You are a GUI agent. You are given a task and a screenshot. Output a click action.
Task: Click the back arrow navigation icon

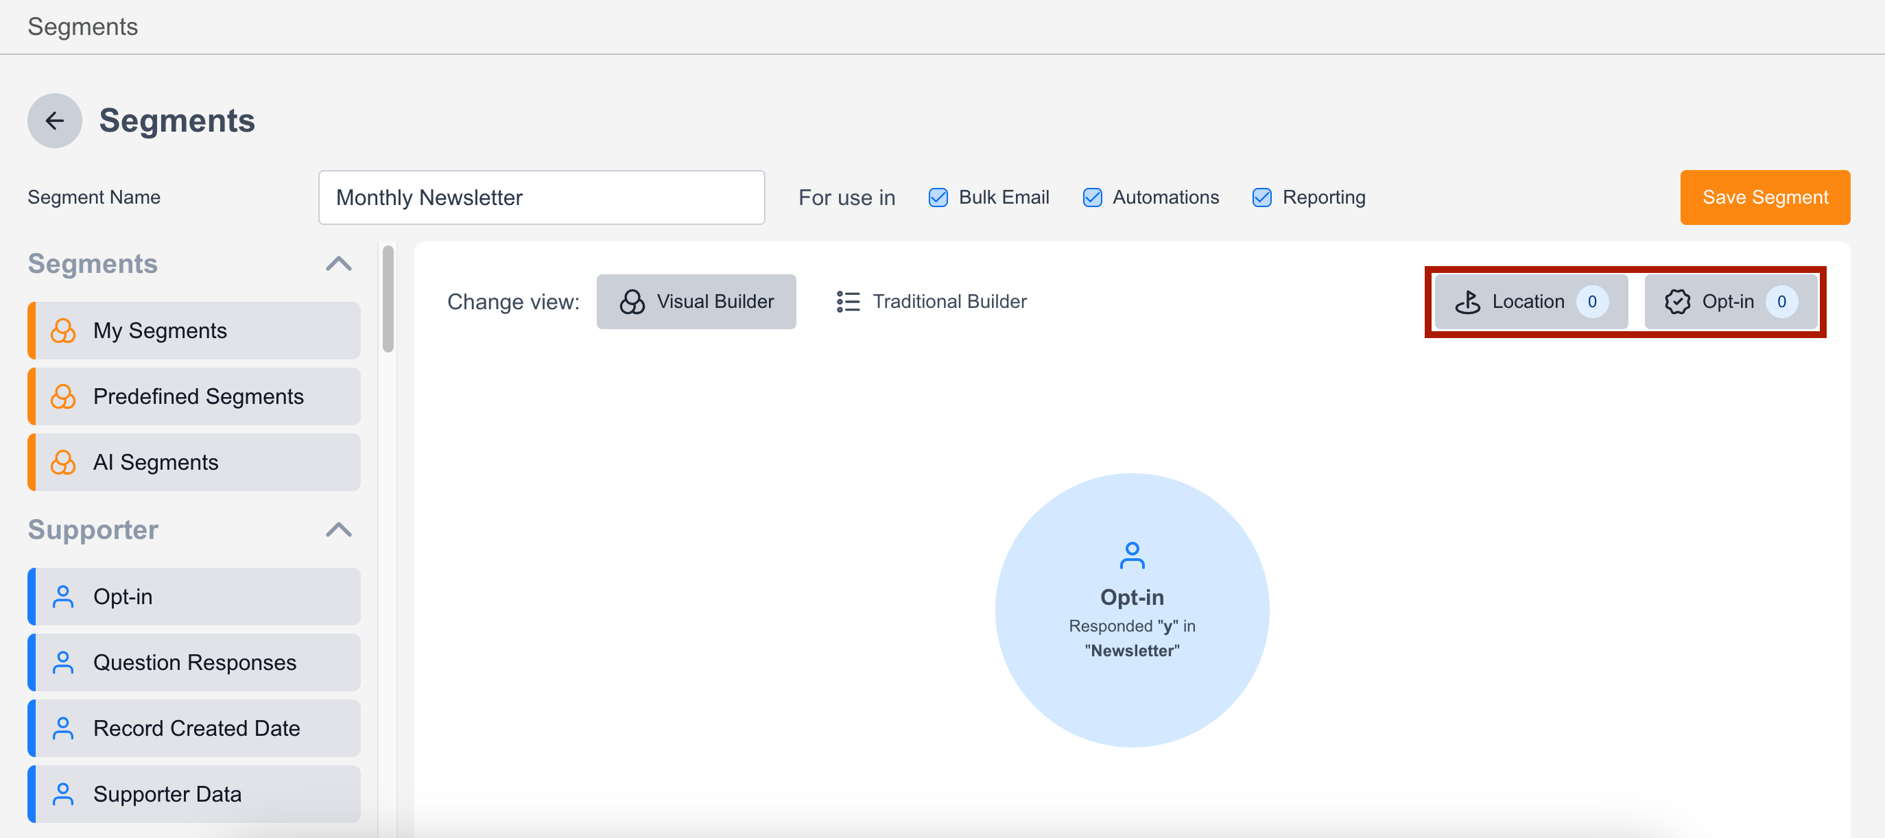pyautogui.click(x=53, y=120)
